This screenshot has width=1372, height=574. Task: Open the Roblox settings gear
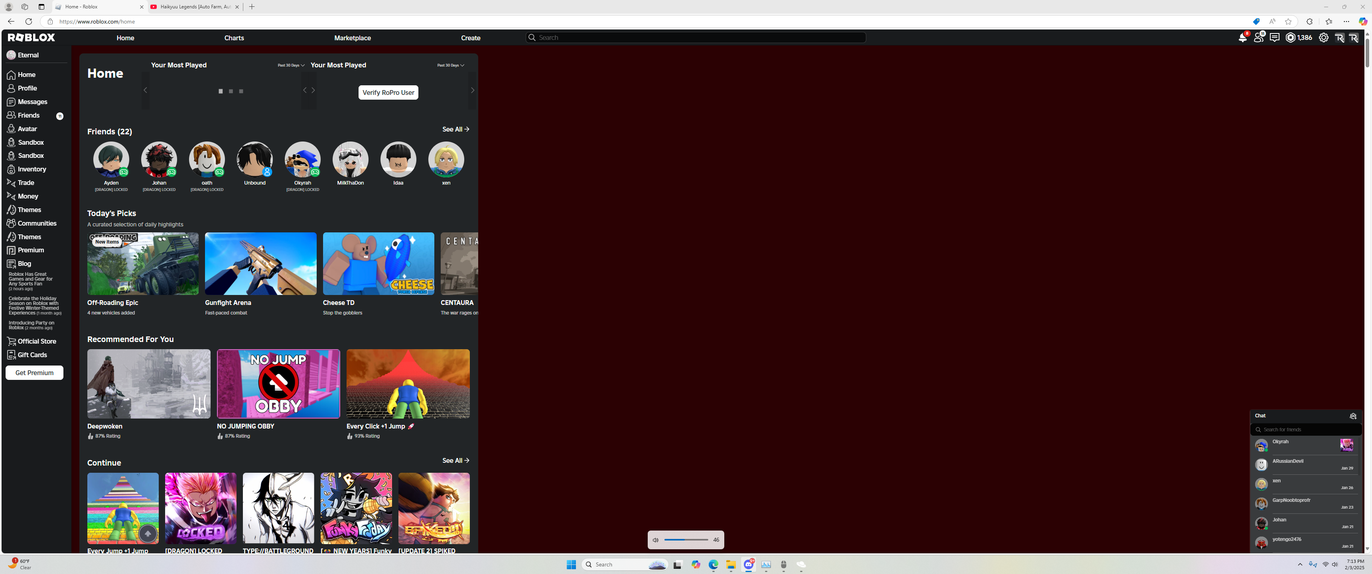pyautogui.click(x=1323, y=37)
